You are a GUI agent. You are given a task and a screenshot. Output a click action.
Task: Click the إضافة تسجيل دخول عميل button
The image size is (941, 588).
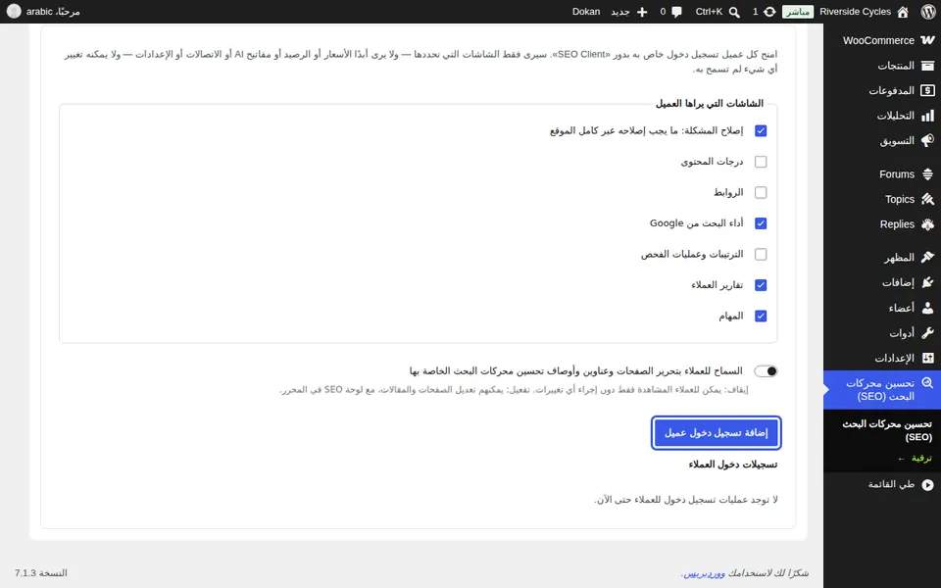(716, 432)
